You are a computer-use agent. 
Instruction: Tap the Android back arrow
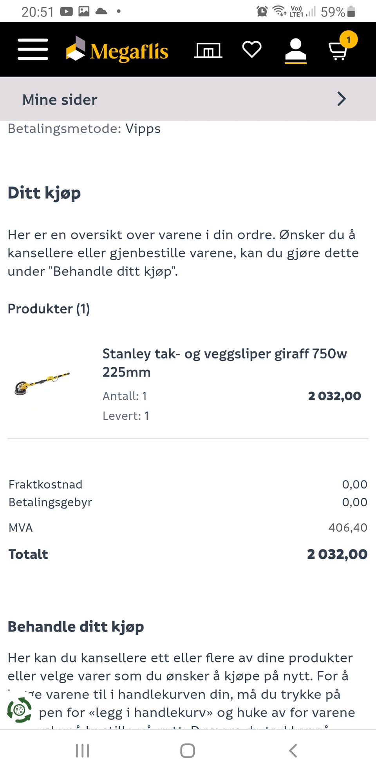pos(293,751)
